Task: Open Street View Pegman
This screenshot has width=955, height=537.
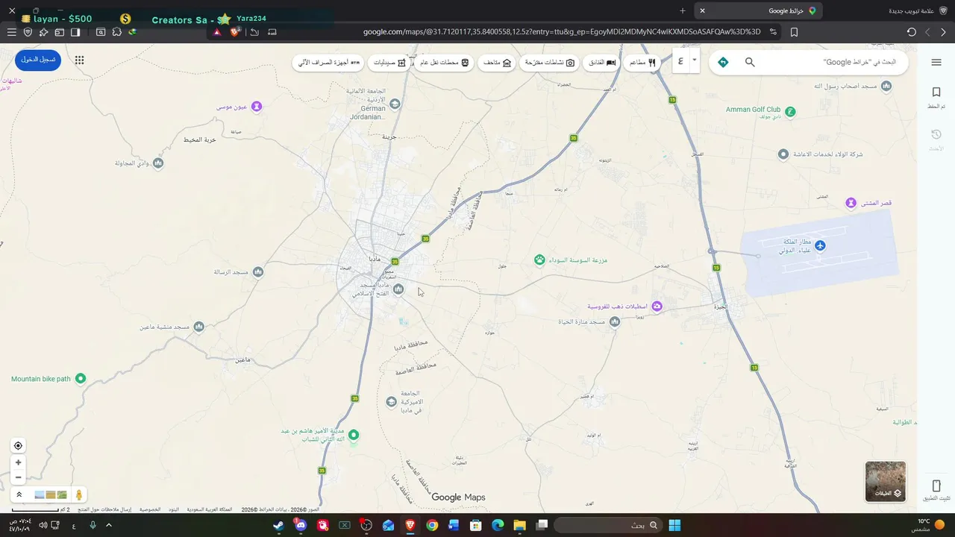Action: [x=78, y=494]
